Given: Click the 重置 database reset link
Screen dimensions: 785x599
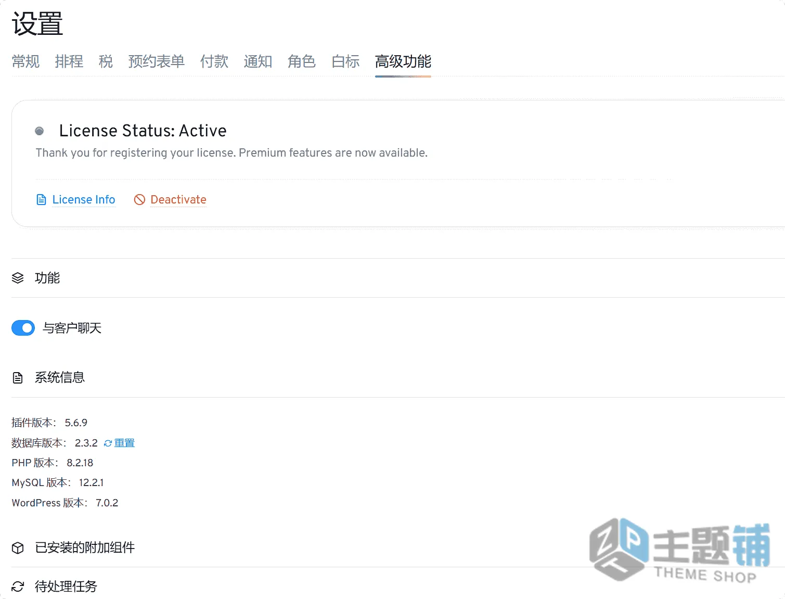Looking at the screenshot, I should pyautogui.click(x=124, y=443).
